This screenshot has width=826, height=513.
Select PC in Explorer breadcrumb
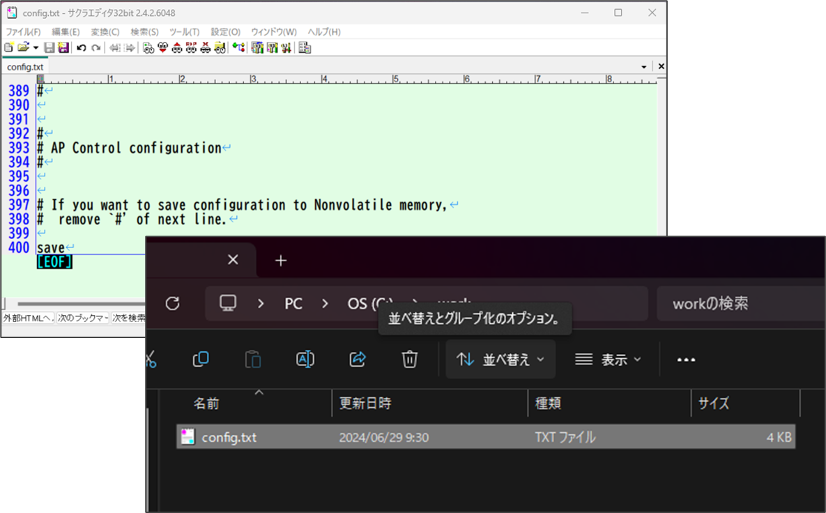[x=293, y=304]
